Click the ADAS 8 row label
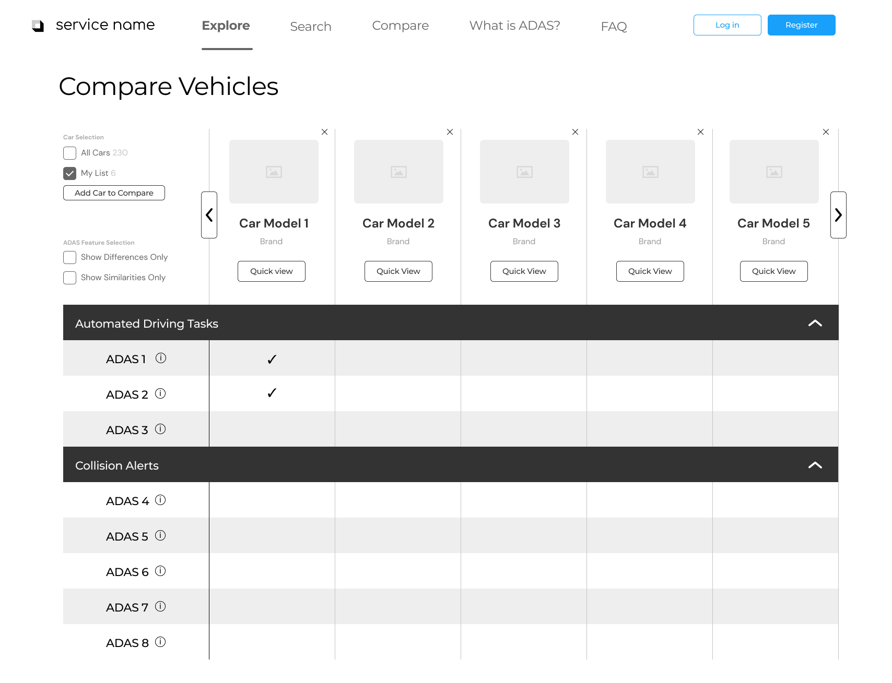 tap(127, 643)
